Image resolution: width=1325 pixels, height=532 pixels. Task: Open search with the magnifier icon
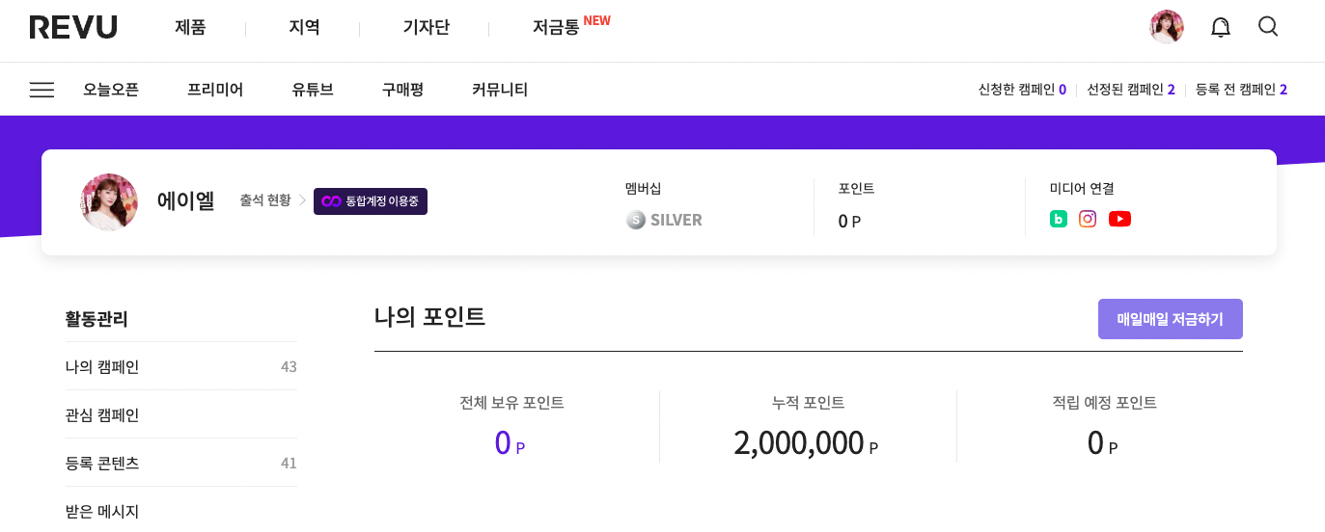click(x=1268, y=27)
